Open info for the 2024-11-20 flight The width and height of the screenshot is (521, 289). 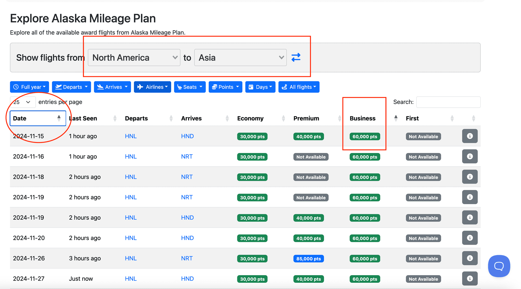point(470,238)
